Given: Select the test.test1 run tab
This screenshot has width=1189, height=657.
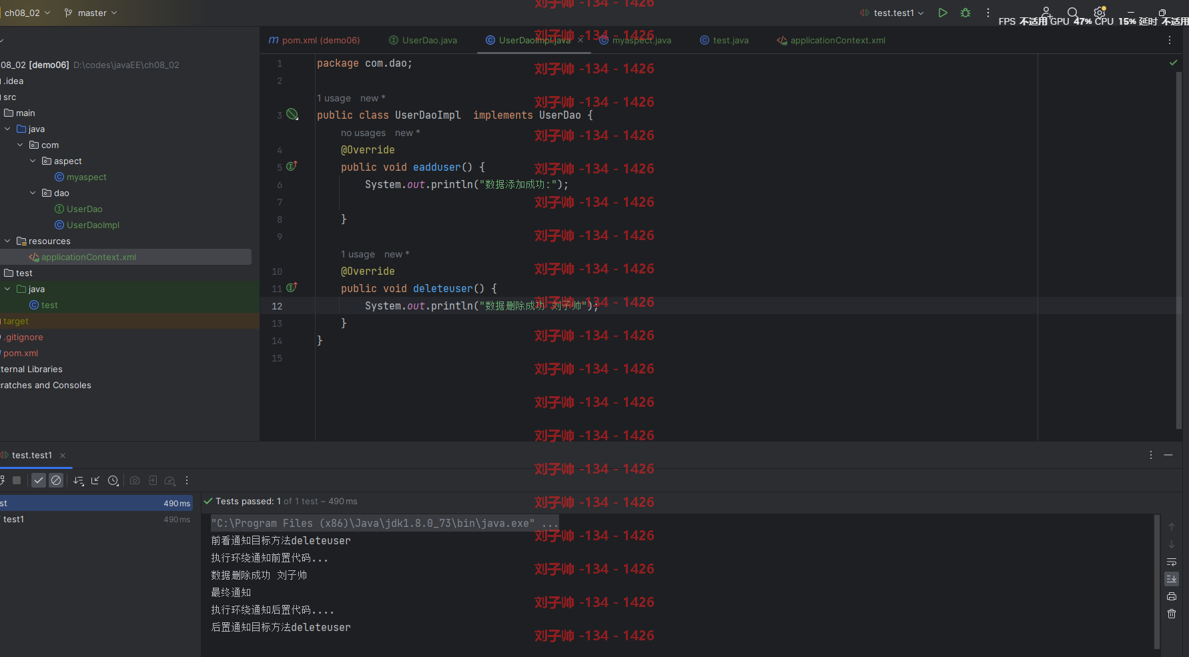Looking at the screenshot, I should click(31, 455).
